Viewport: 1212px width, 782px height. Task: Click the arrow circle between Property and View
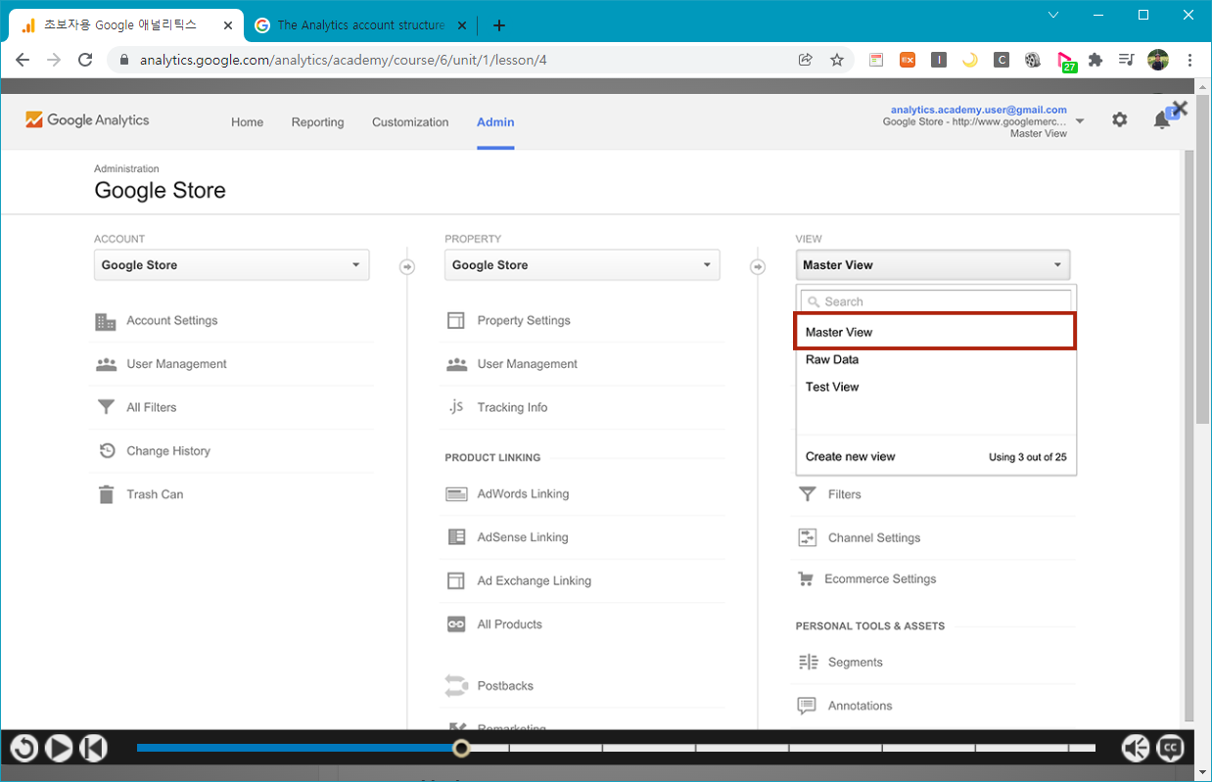[x=757, y=266]
